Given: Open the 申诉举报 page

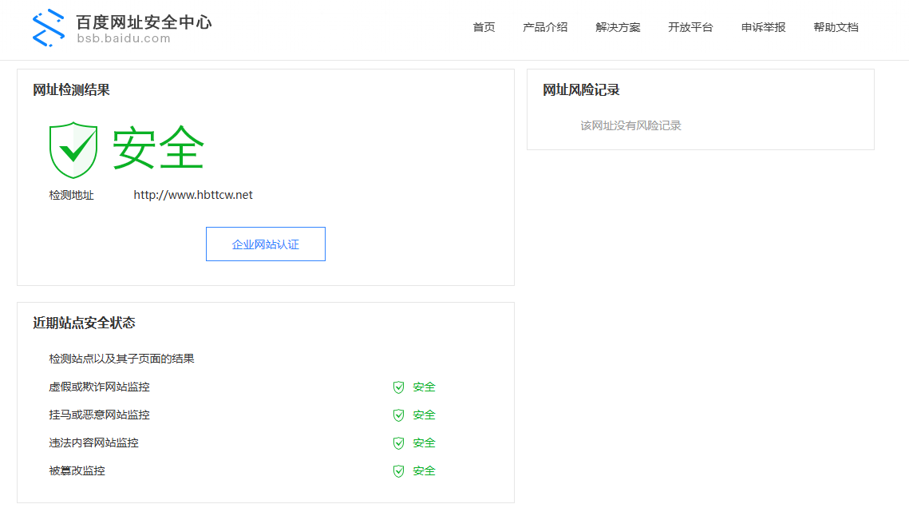Looking at the screenshot, I should point(763,27).
